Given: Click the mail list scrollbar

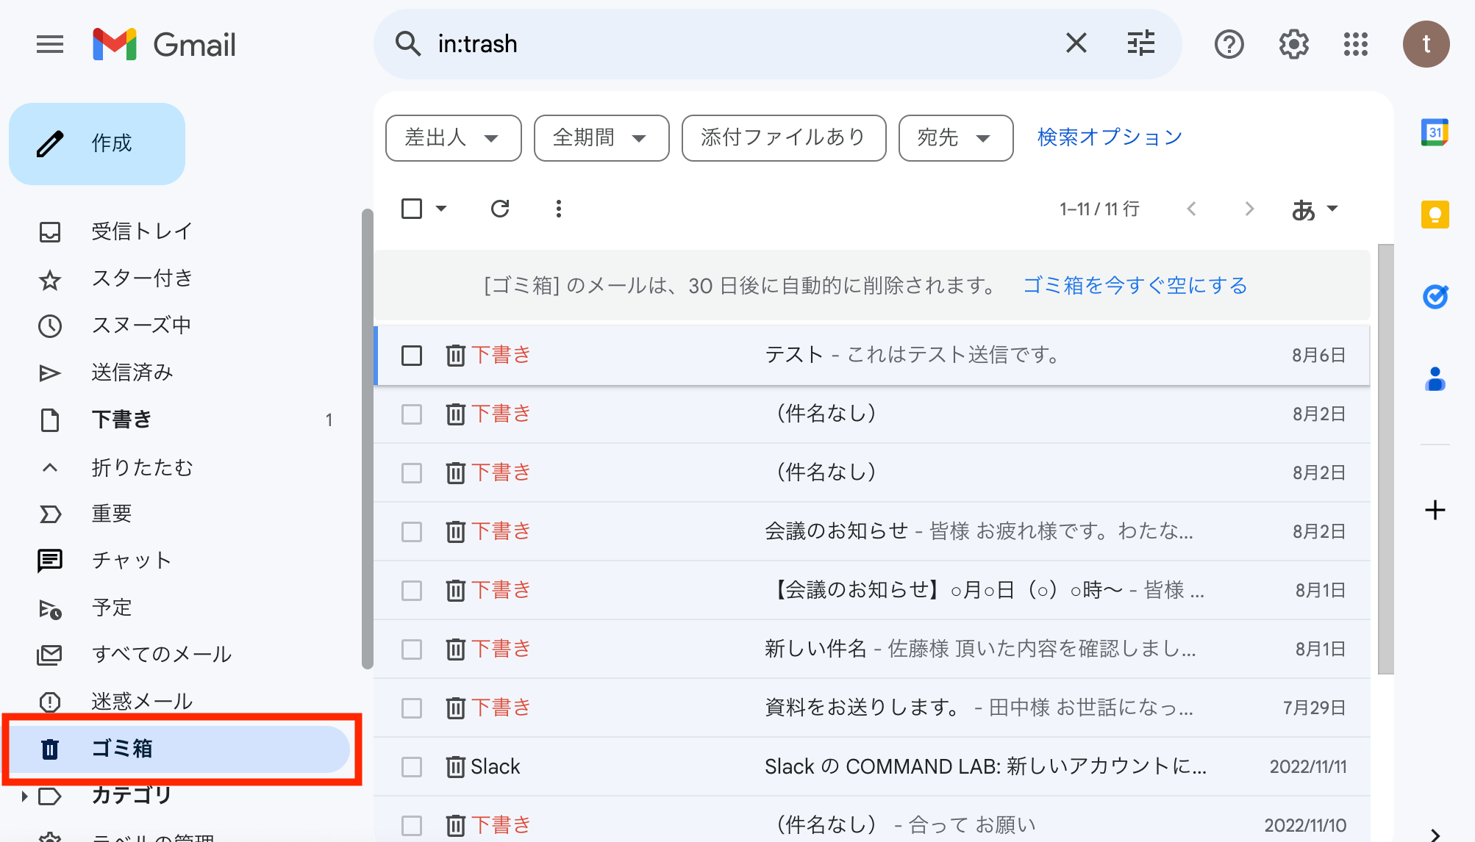Looking at the screenshot, I should coord(1385,458).
